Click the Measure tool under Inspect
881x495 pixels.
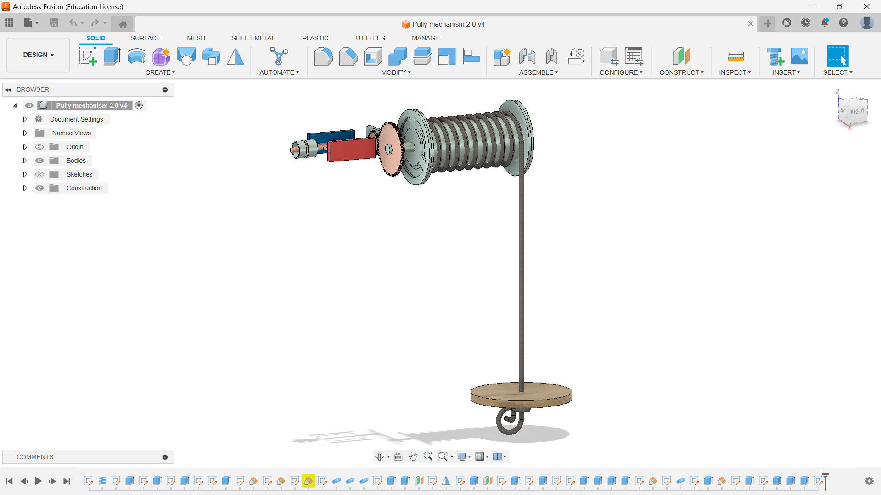[x=735, y=56]
